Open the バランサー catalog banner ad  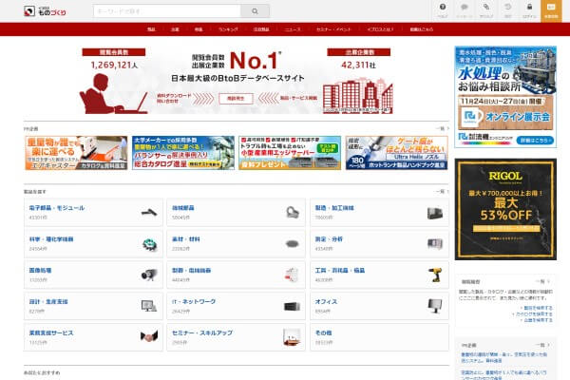tap(183, 153)
